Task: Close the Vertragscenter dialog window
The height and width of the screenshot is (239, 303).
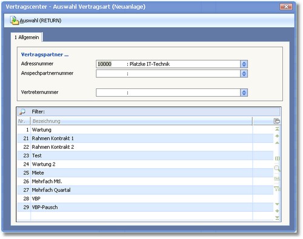Action: point(286,7)
